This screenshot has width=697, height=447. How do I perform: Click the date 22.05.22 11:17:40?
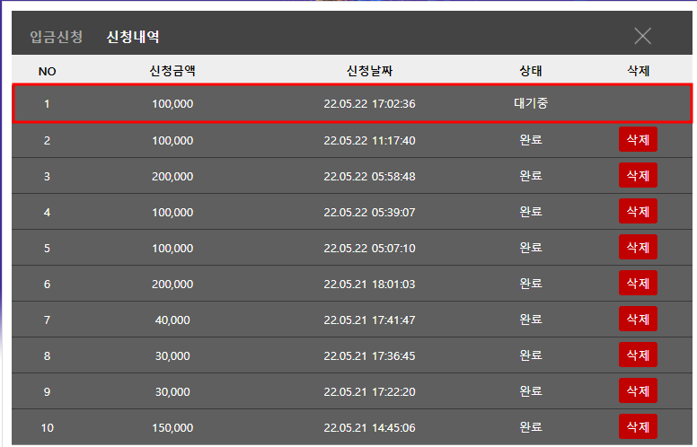tap(369, 140)
